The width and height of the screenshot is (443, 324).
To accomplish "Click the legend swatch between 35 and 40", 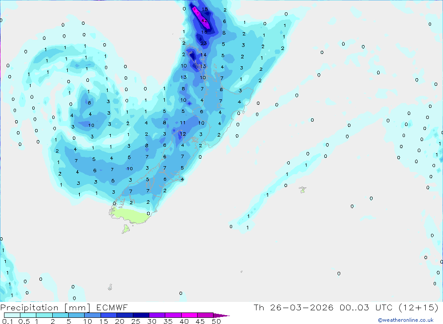I will pos(173,315).
